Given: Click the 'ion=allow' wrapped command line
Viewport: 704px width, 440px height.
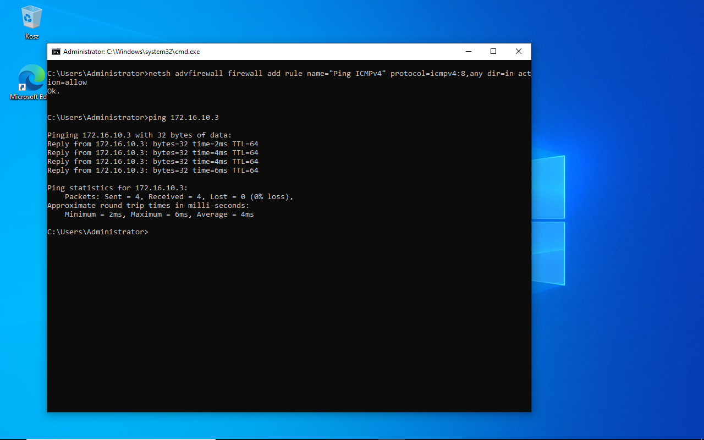Looking at the screenshot, I should [67, 82].
